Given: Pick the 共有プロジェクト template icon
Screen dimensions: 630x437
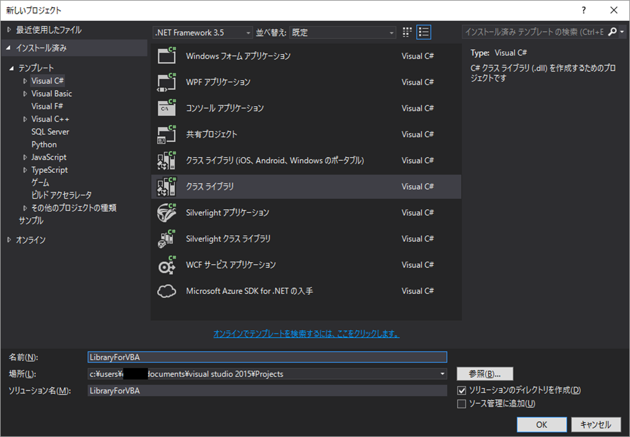Looking at the screenshot, I should [167, 134].
